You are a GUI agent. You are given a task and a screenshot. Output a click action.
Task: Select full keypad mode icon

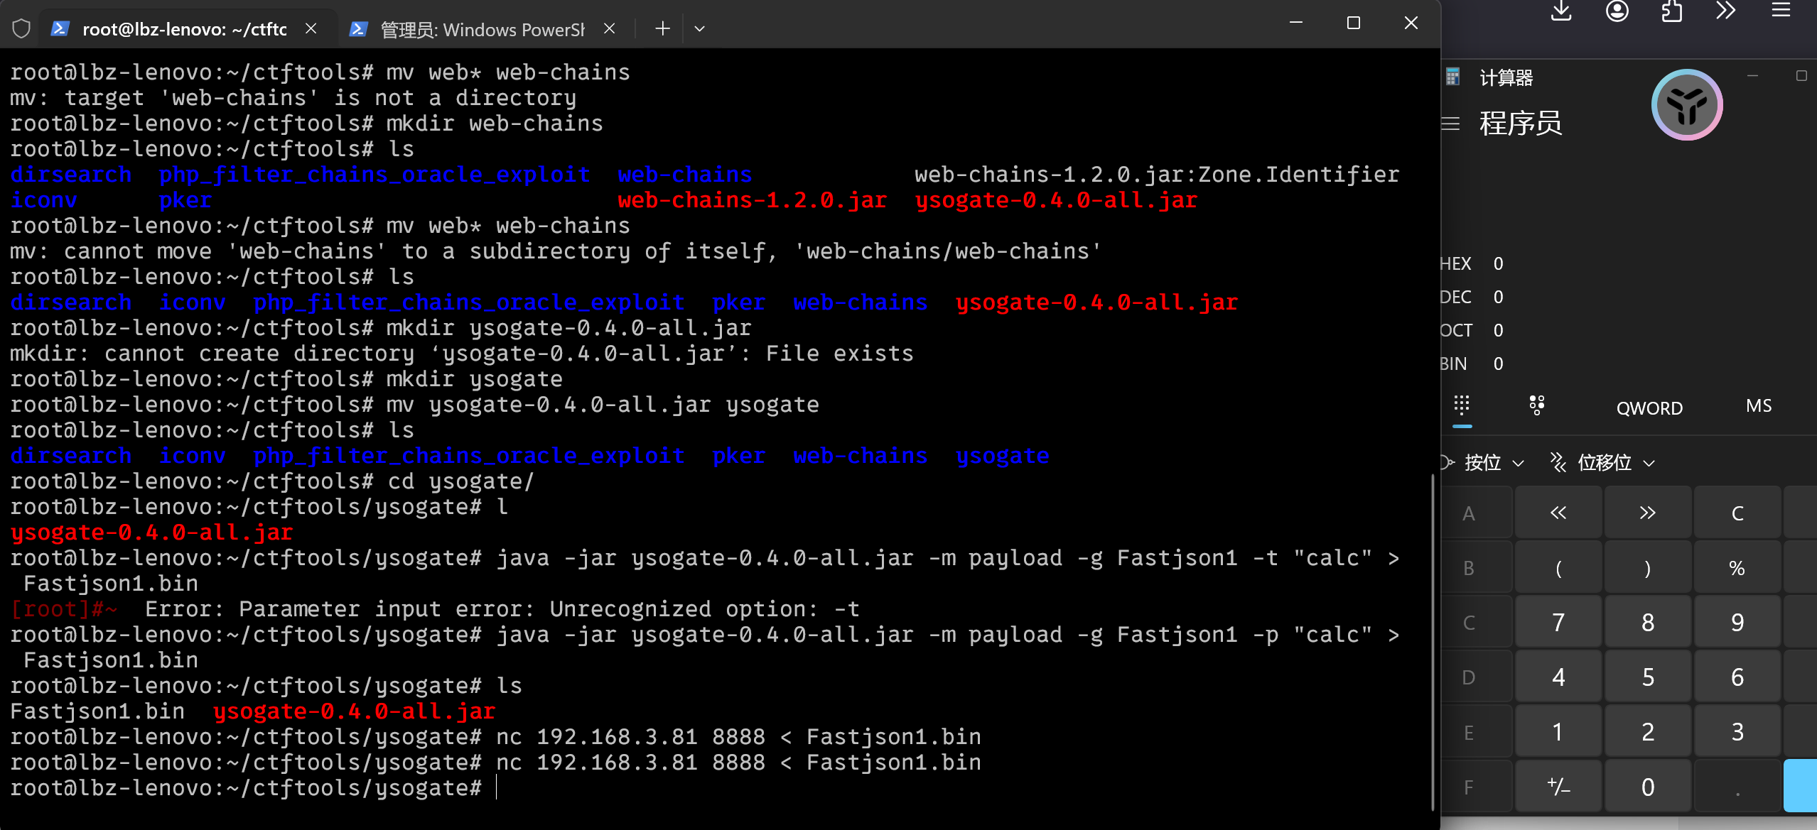pos(1462,406)
